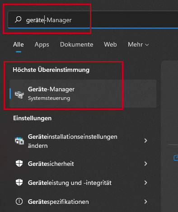The image size is (178, 212).
Task: Expand the Gerätespezifikationen chevron
Action: coord(145,202)
